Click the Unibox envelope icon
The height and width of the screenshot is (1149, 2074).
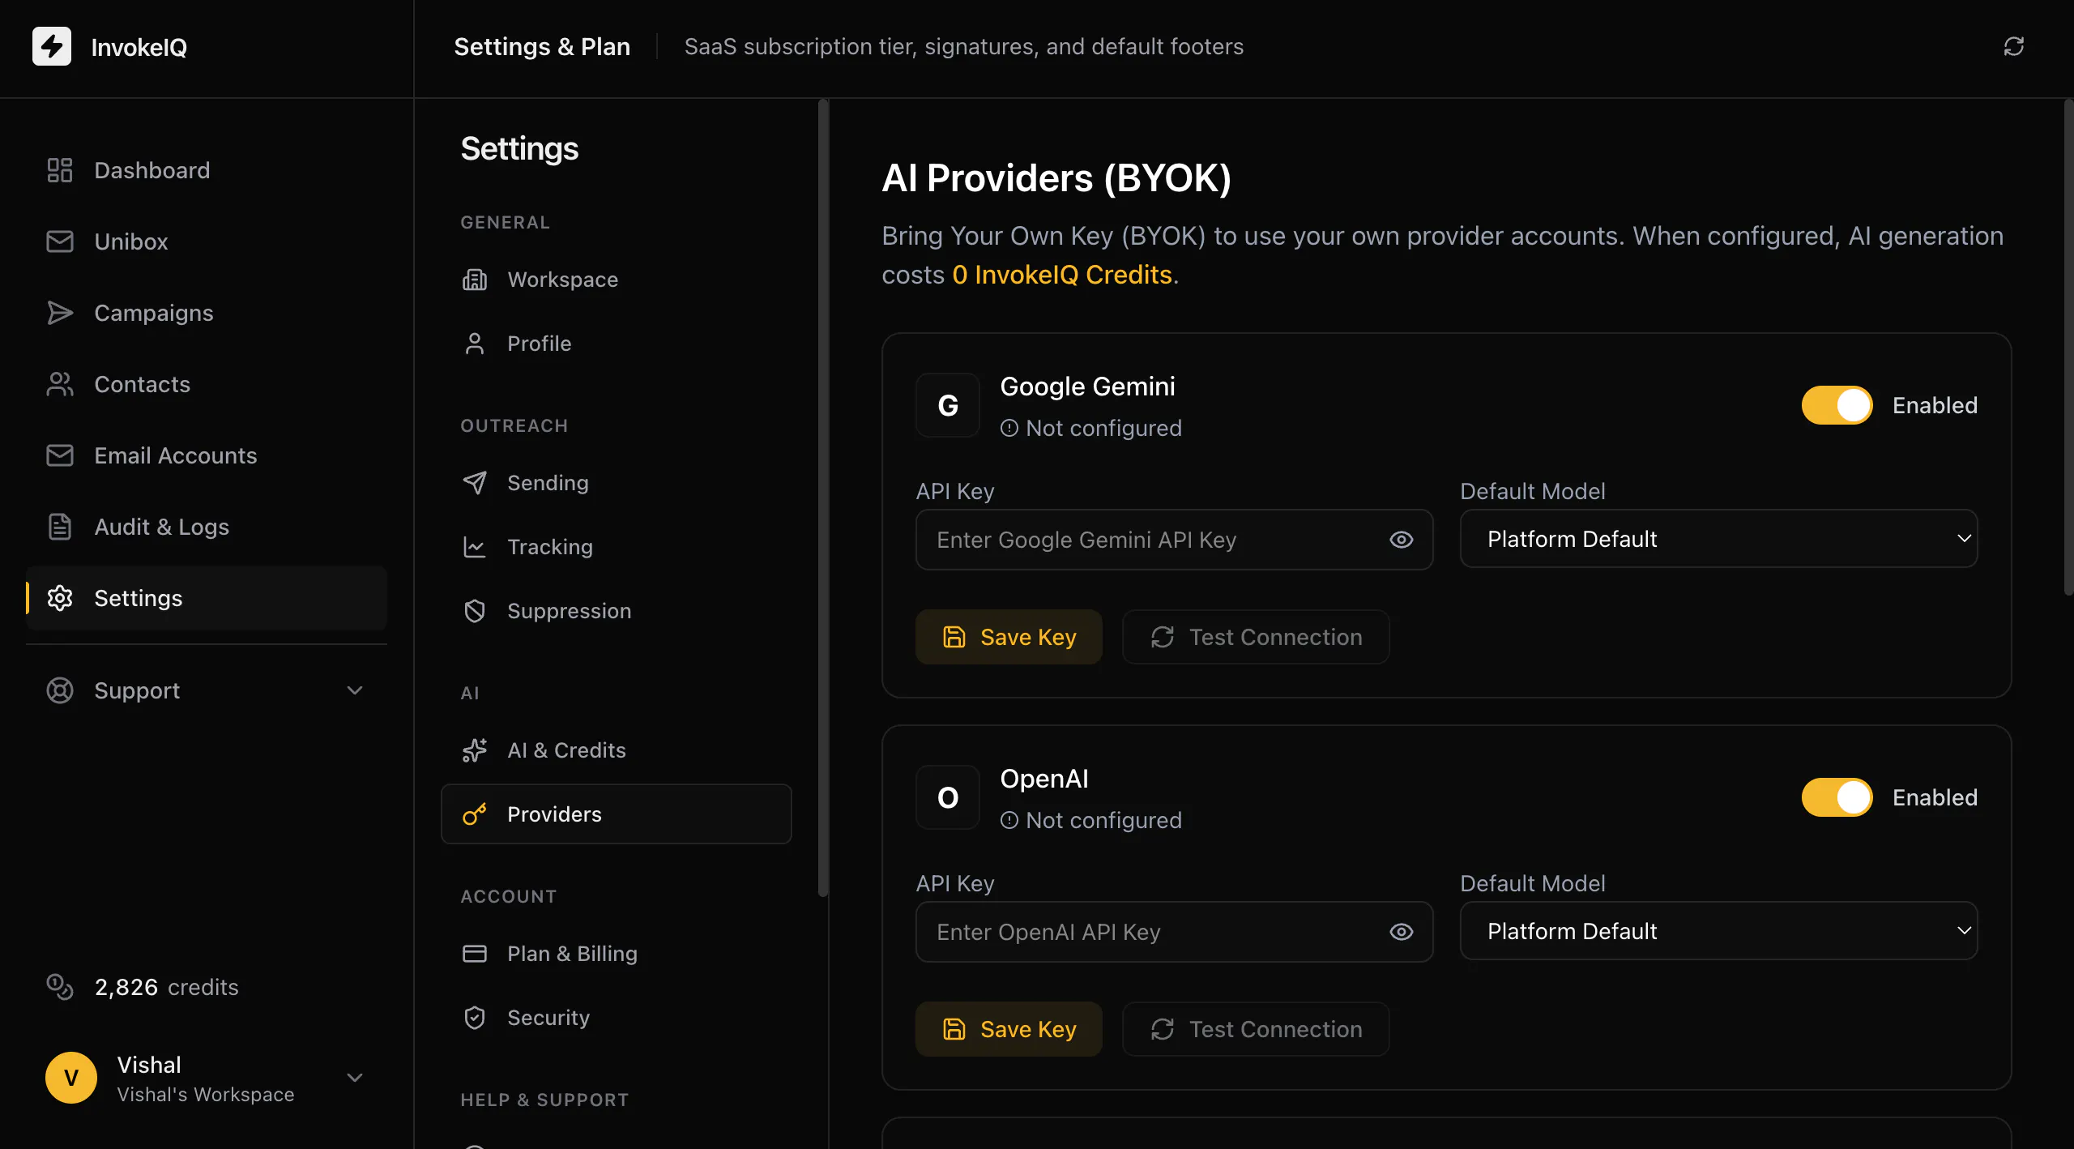(x=60, y=241)
